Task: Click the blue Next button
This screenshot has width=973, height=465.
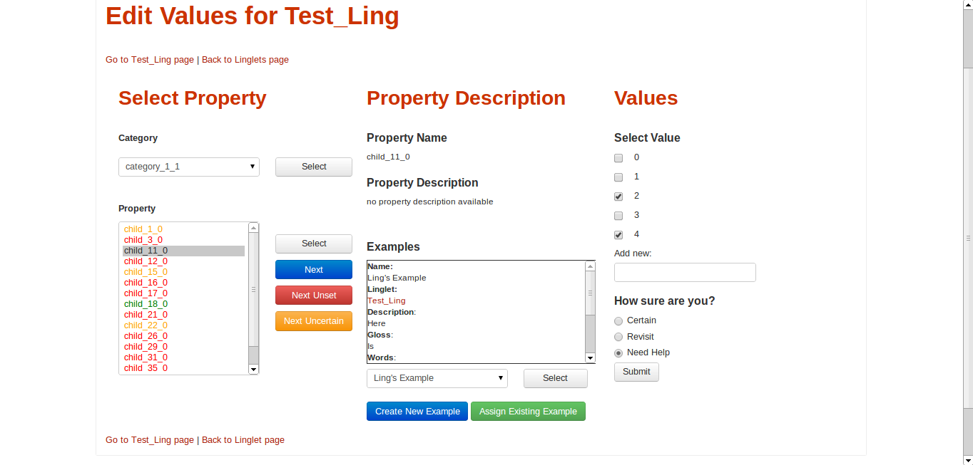Action: 313,270
